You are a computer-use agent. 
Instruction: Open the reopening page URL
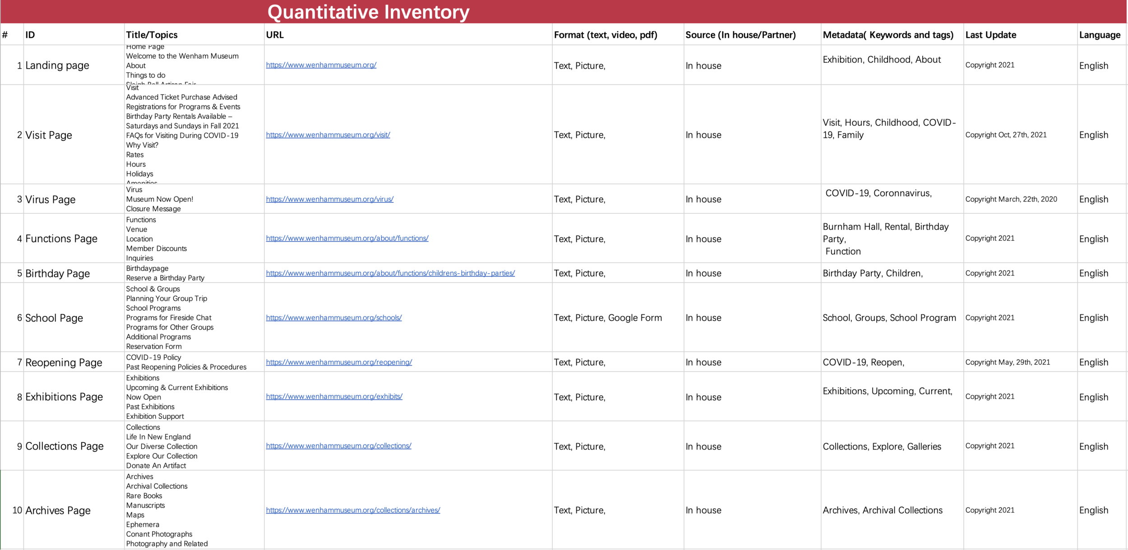(x=339, y=362)
